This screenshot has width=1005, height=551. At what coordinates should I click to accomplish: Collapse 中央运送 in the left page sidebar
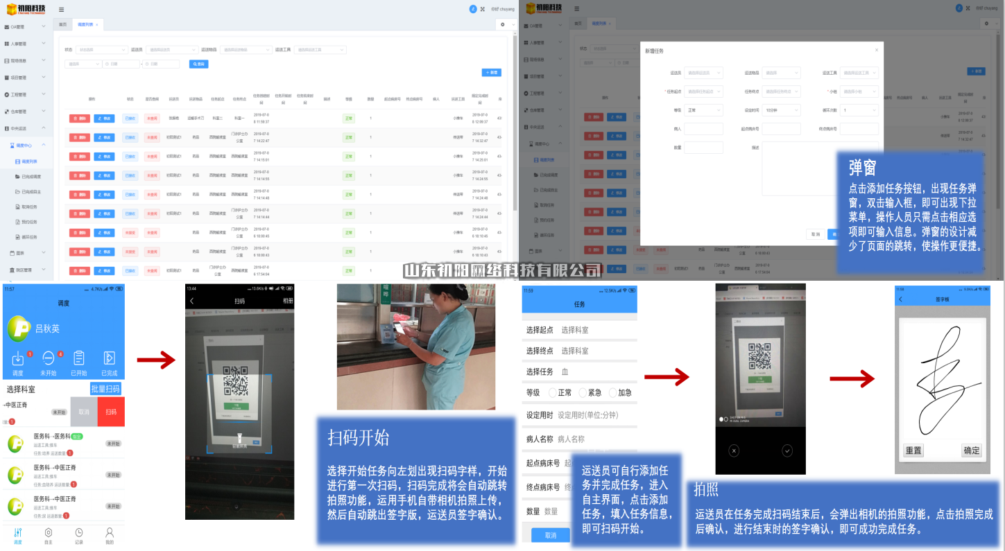(x=26, y=128)
